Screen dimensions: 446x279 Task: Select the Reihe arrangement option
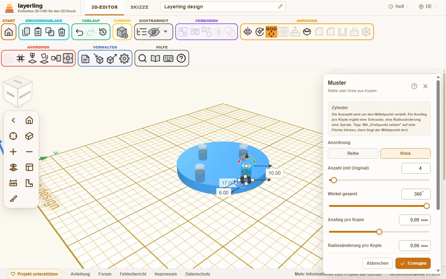tap(353, 153)
